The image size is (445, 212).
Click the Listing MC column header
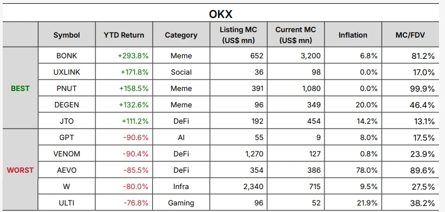(238, 35)
